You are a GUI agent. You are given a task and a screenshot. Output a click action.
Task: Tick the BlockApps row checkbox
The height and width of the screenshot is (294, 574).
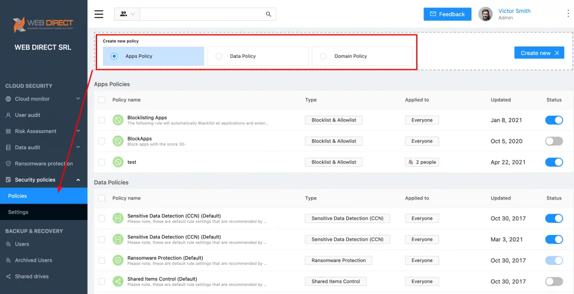click(x=102, y=141)
